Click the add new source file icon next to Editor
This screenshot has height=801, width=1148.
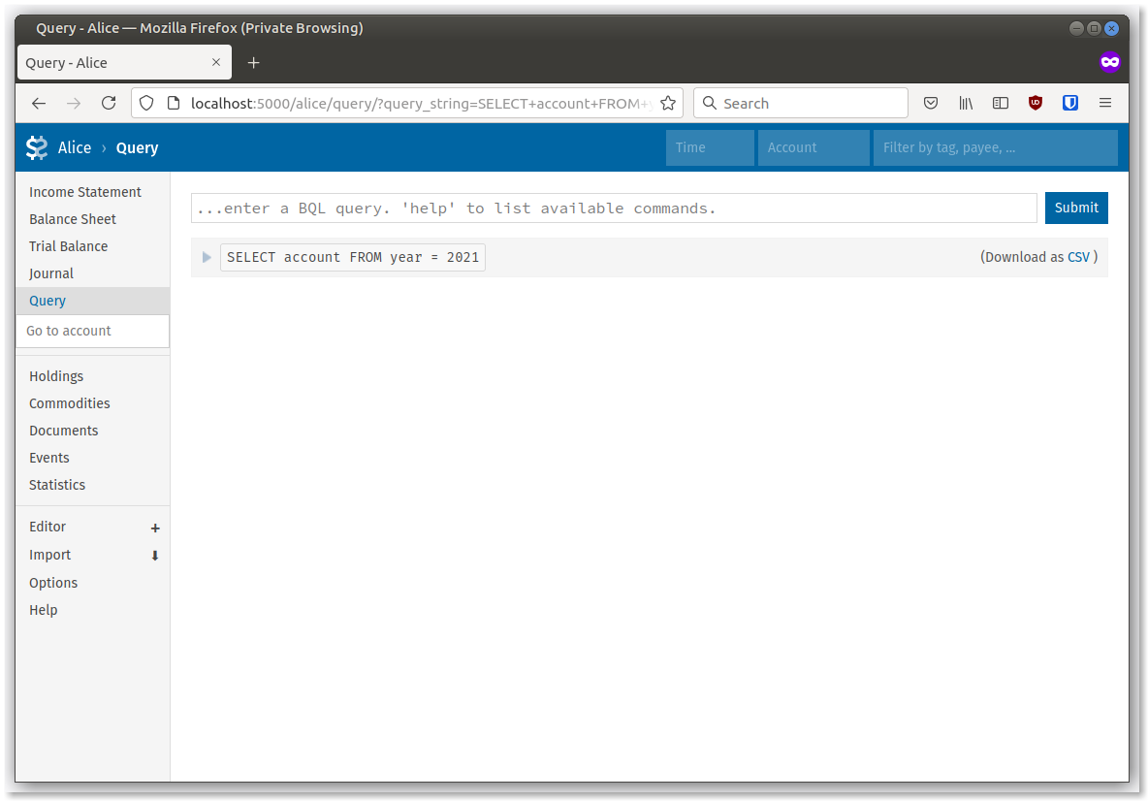155,529
